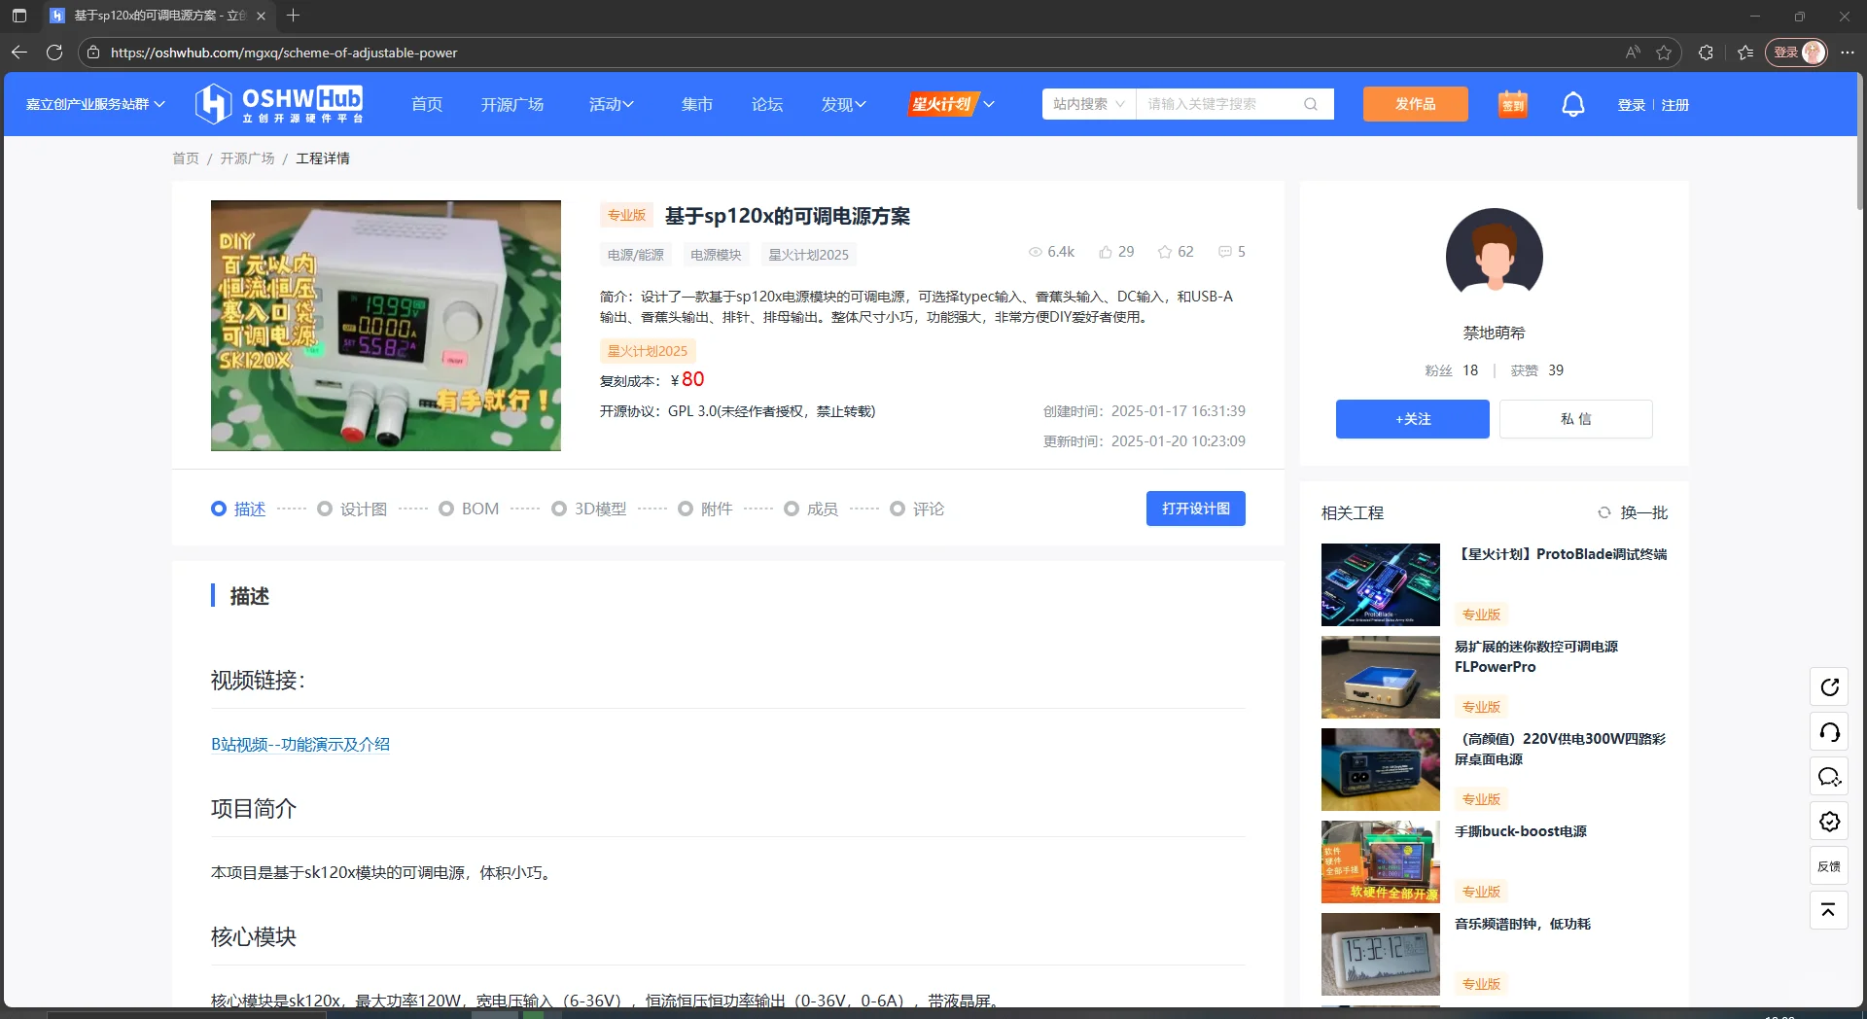The image size is (1867, 1019).
Task: Click the 电源/能源 category tag
Action: click(x=636, y=255)
